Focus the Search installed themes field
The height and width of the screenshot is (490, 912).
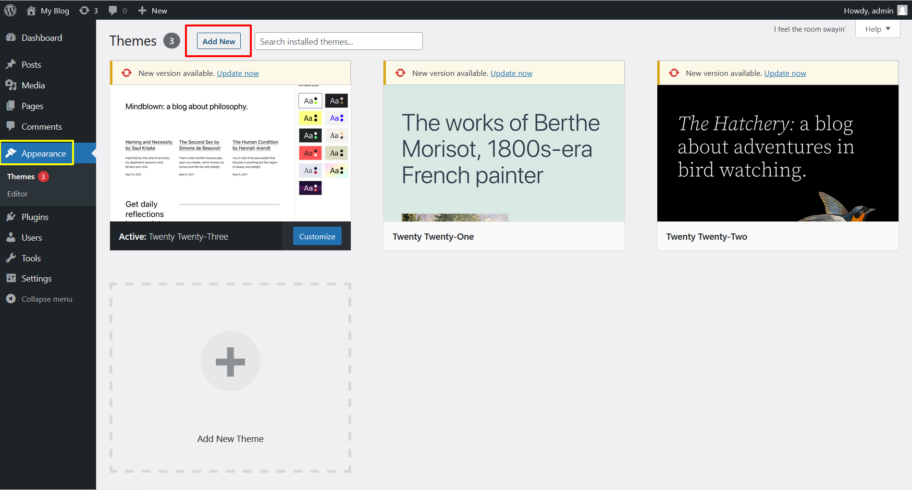point(338,41)
